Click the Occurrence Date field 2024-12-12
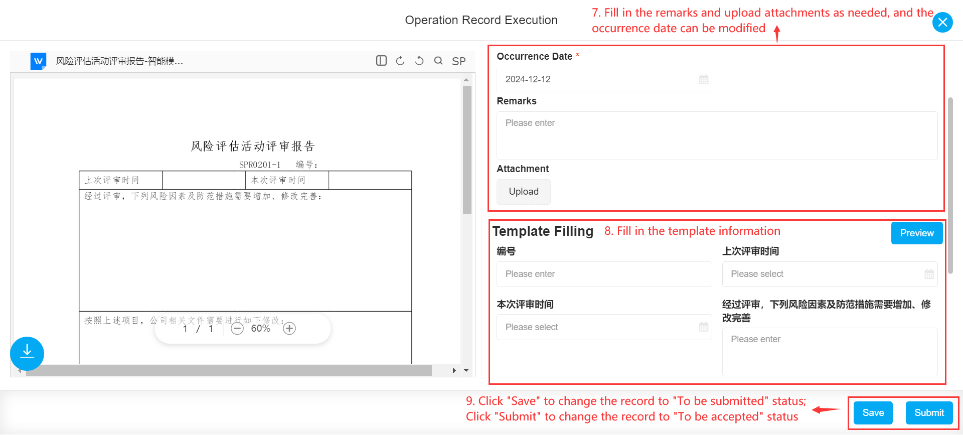The width and height of the screenshot is (963, 435). [x=604, y=79]
